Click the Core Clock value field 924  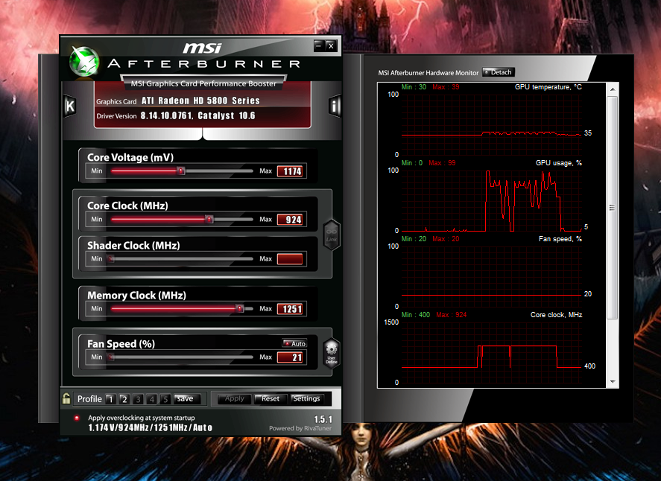(290, 220)
